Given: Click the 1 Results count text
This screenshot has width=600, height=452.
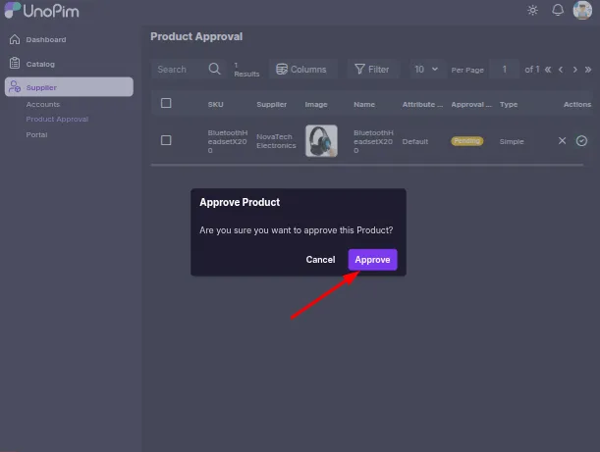Looking at the screenshot, I should 246,70.
